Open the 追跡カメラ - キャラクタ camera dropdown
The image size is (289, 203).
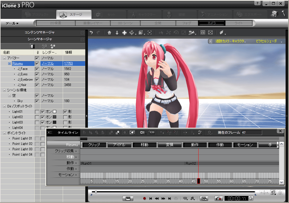(231, 41)
